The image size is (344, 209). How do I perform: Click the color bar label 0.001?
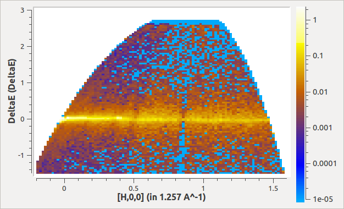point(322,128)
